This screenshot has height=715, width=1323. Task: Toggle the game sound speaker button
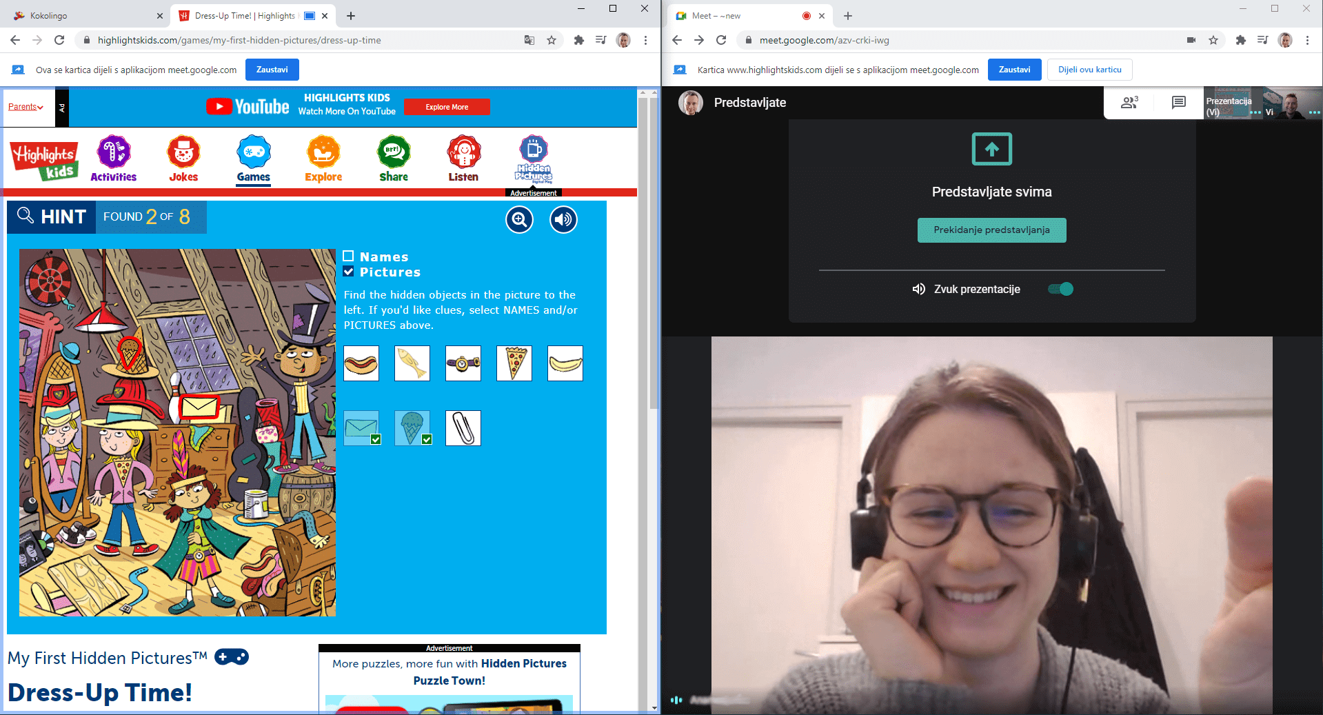[x=563, y=220]
